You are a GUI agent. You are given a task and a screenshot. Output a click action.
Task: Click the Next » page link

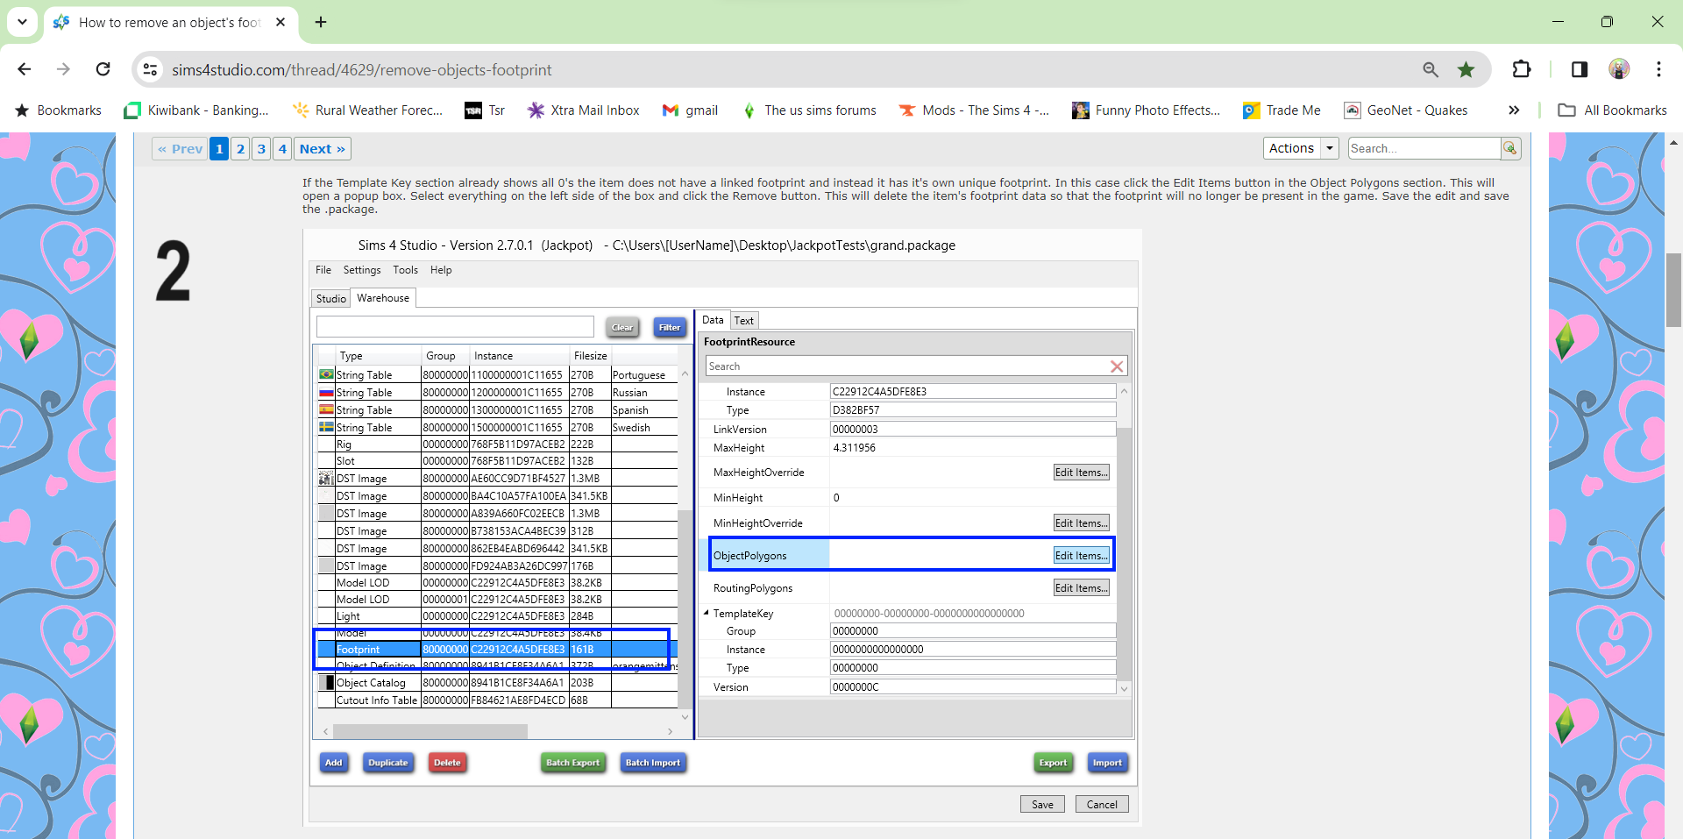(322, 149)
